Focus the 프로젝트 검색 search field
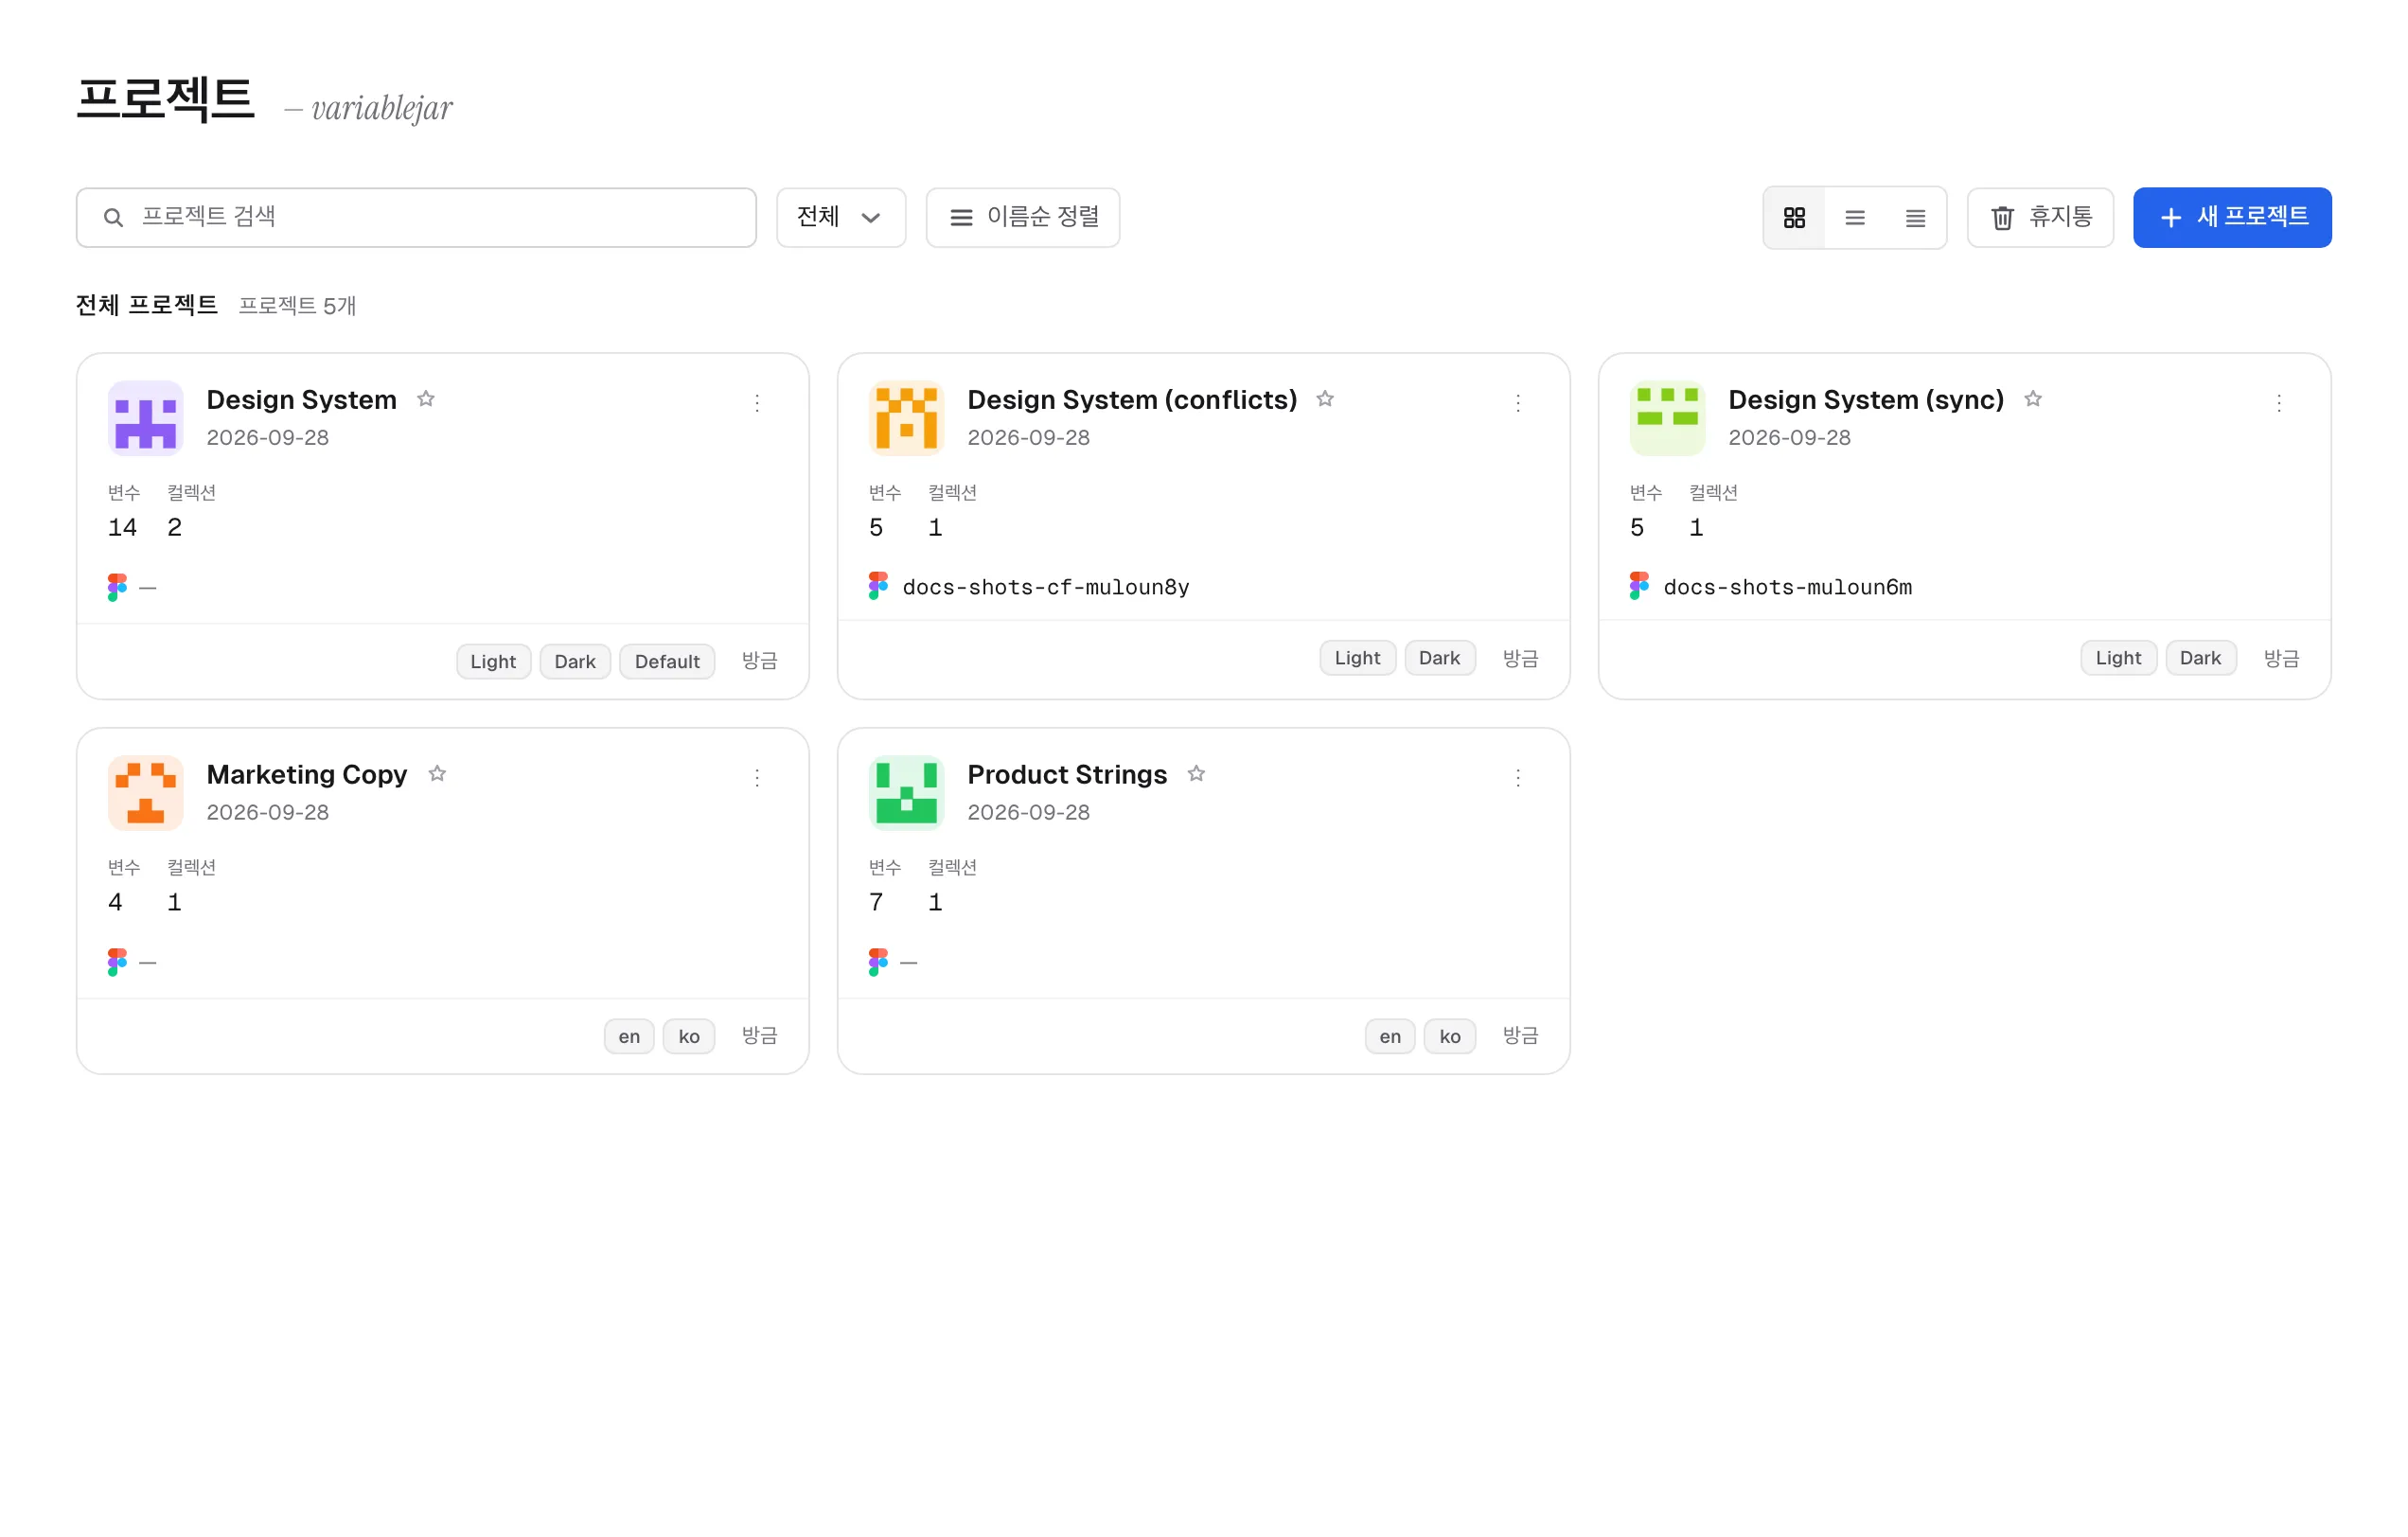Screen dimensions: 2408x1537 (x=416, y=217)
